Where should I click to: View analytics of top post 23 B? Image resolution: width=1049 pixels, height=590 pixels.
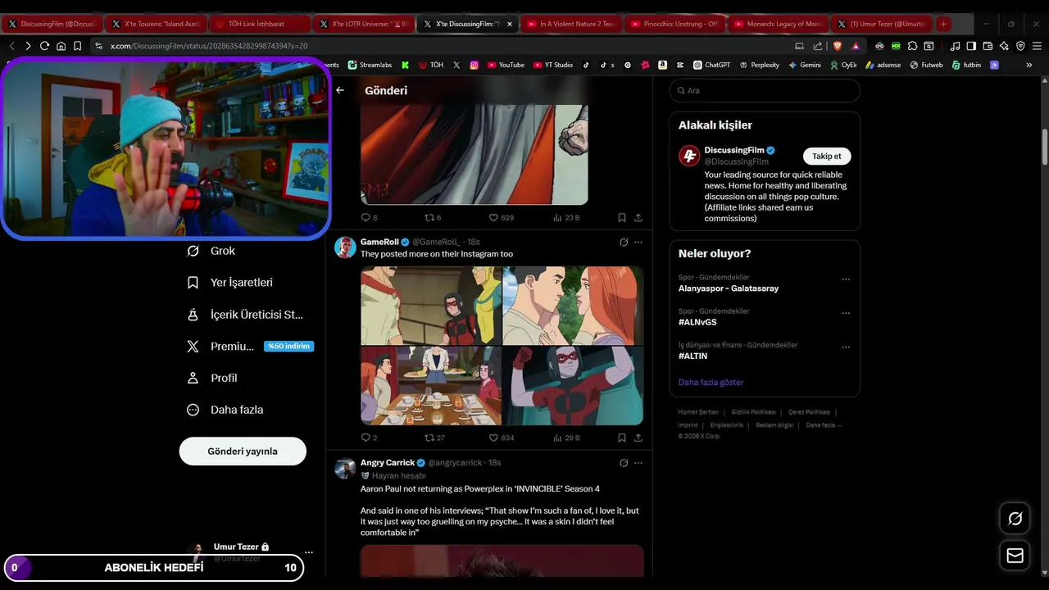coord(566,218)
